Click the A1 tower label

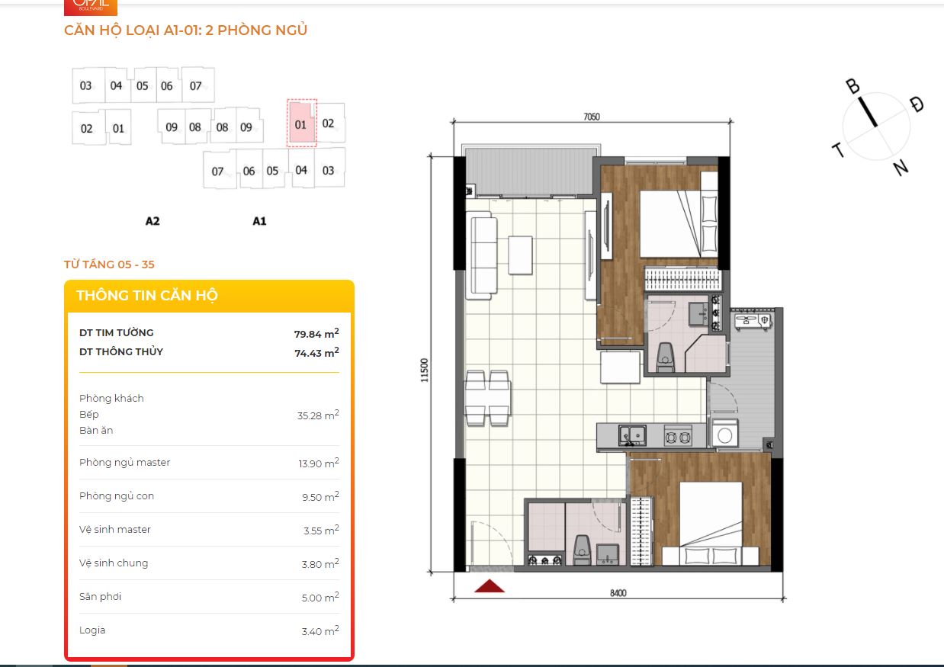click(259, 221)
